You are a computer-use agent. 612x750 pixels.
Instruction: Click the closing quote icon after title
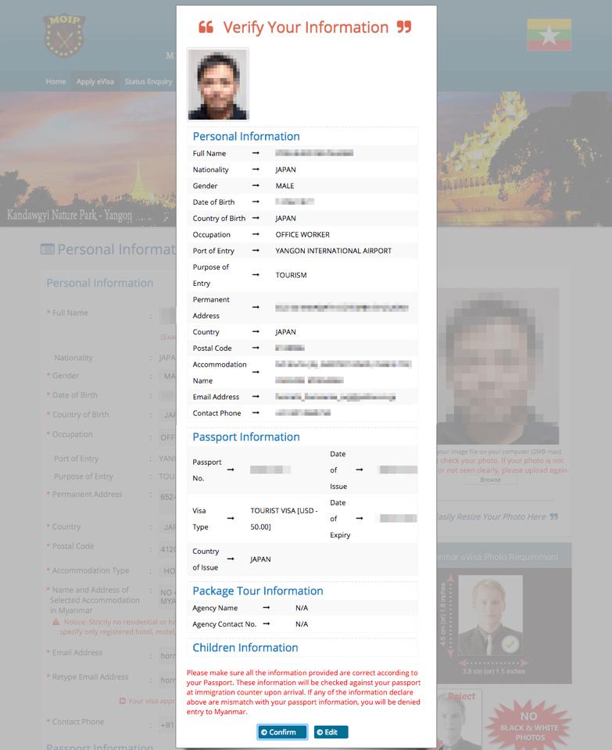(x=403, y=28)
